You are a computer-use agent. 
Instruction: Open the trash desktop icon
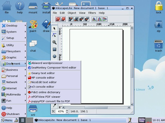[159, 46]
